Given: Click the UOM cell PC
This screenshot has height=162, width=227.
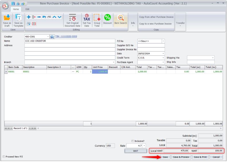Looking at the screenshot, I should pos(79,72).
